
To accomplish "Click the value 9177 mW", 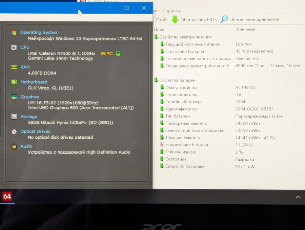I will [x=245, y=166].
